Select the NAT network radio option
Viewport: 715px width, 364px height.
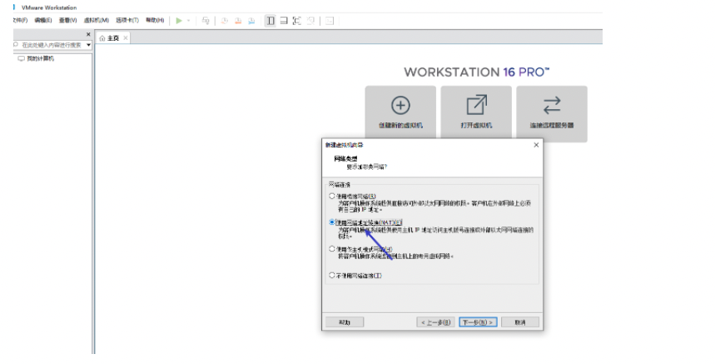pos(332,222)
